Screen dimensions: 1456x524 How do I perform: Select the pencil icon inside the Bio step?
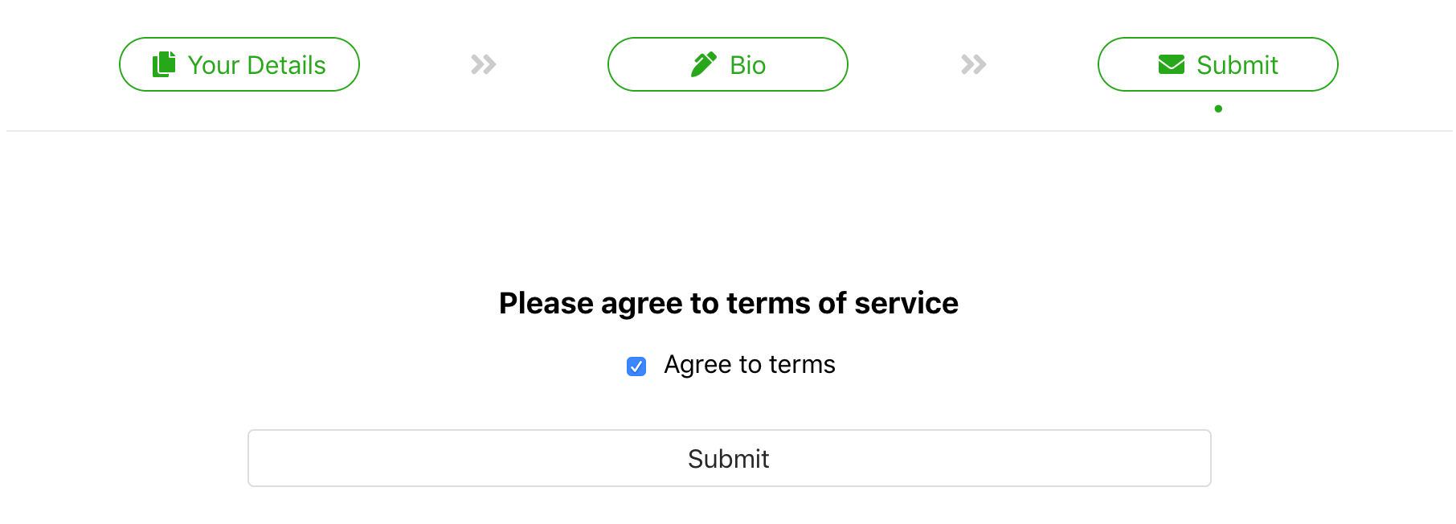(704, 63)
